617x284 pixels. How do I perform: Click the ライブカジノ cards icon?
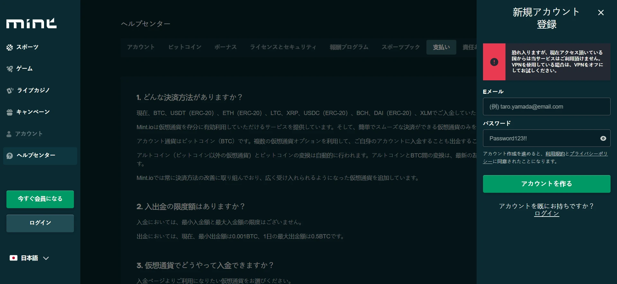tap(10, 91)
